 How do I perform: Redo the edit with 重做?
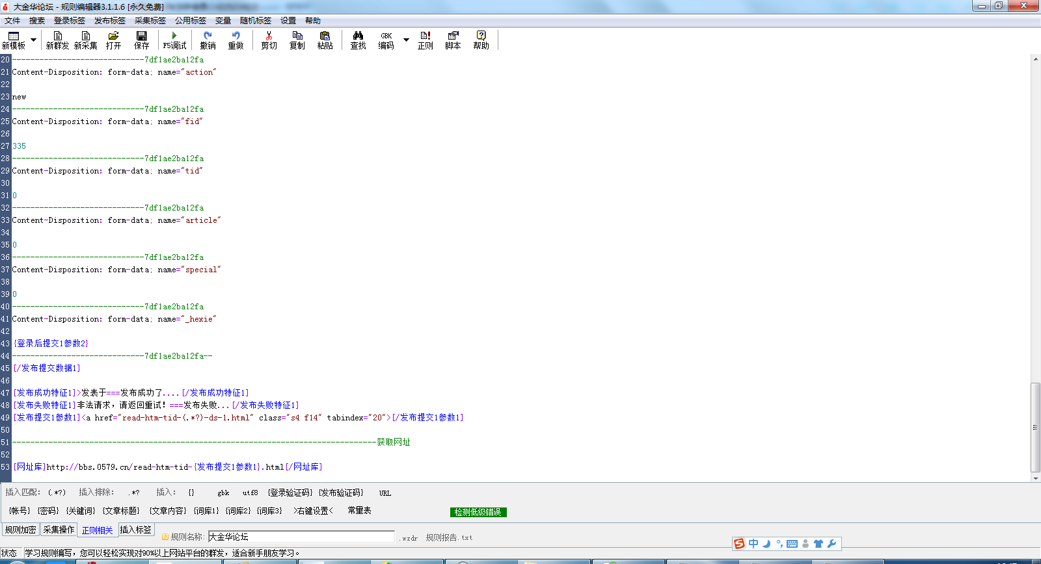[236, 40]
